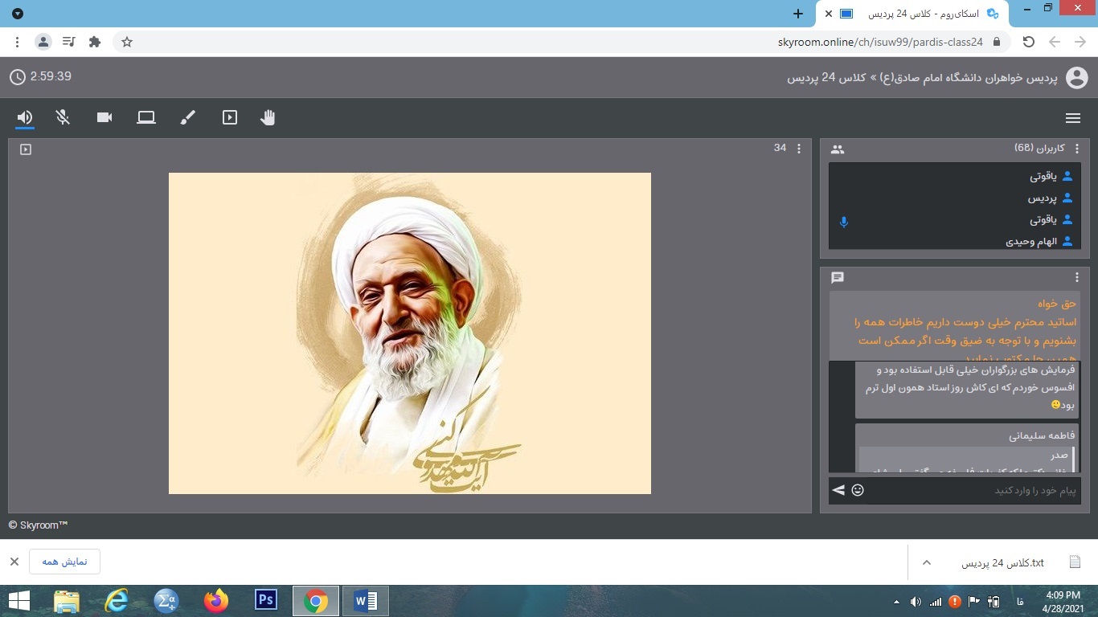Viewport: 1098px width, 617px height.
Task: Start screen sharing with laptop icon
Action: 146,117
